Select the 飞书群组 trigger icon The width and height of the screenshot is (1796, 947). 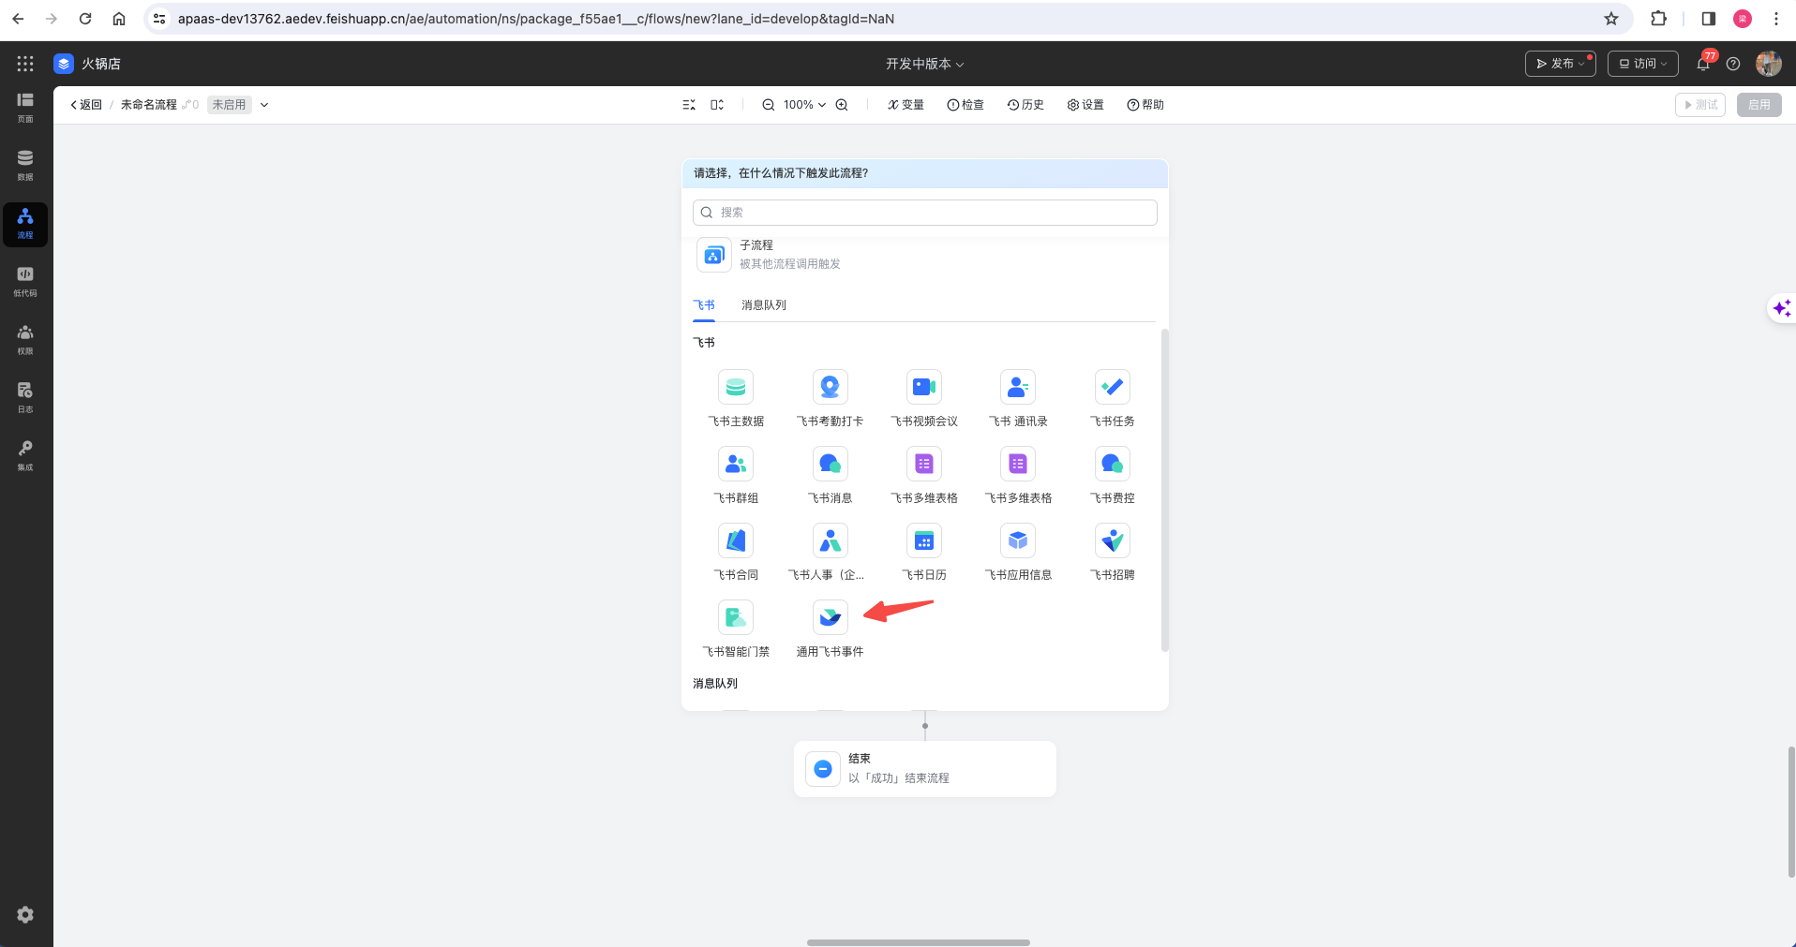736,464
